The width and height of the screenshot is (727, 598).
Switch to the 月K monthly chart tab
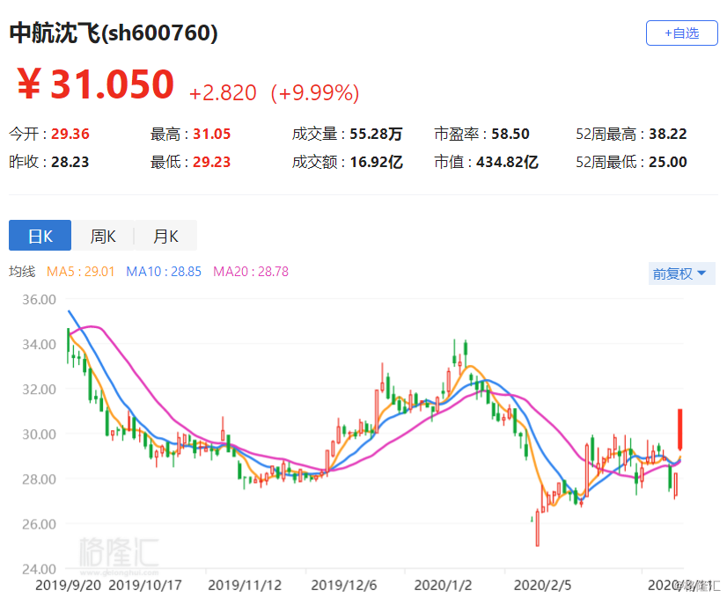pos(165,236)
